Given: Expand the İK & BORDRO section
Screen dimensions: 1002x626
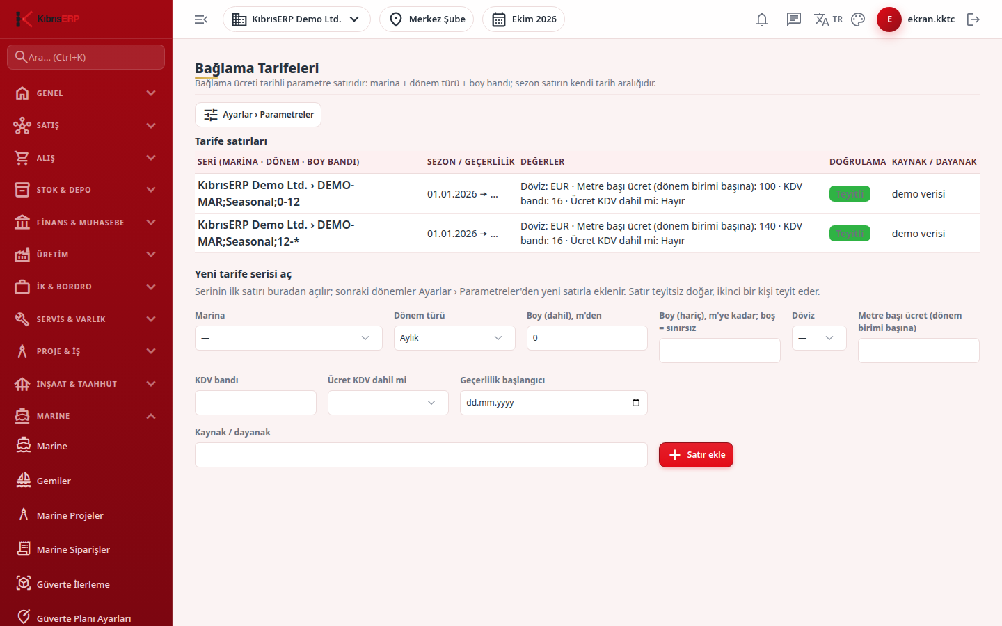Looking at the screenshot, I should pyautogui.click(x=86, y=287).
